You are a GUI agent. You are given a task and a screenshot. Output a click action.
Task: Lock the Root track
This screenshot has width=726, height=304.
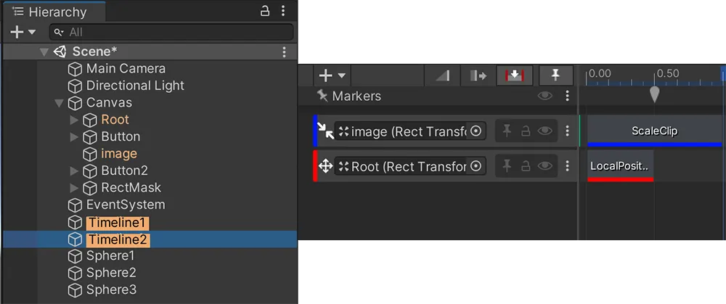[526, 167]
